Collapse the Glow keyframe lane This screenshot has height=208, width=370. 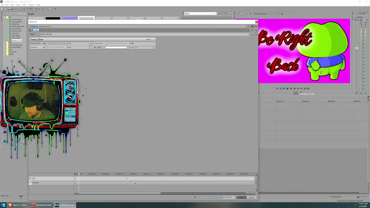(30, 178)
